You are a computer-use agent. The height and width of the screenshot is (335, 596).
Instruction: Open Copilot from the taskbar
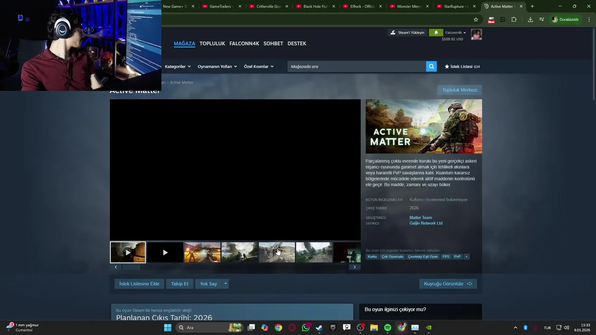click(264, 328)
